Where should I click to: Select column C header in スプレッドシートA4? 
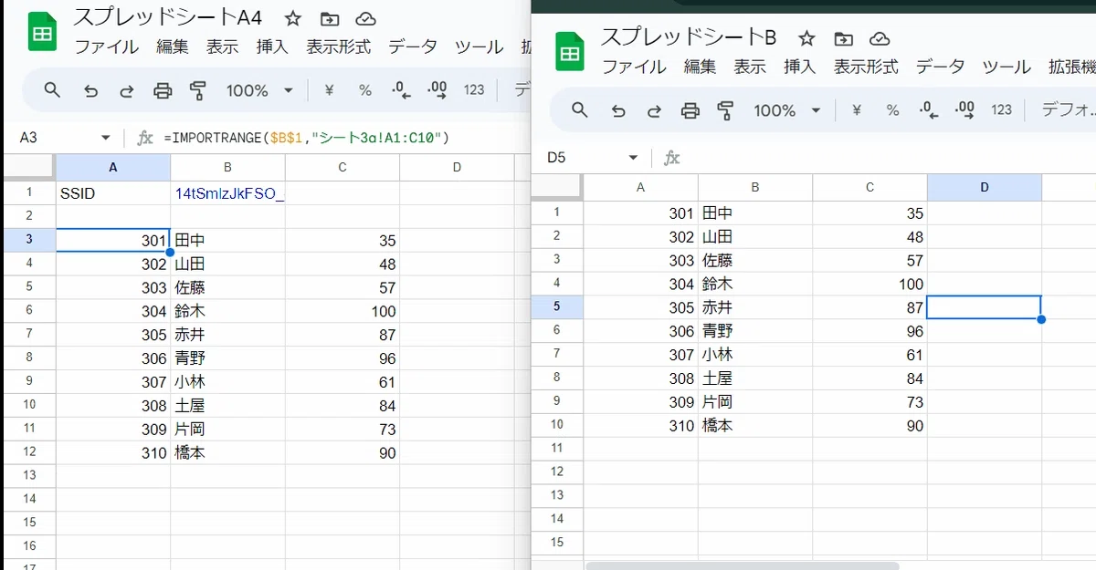342,167
